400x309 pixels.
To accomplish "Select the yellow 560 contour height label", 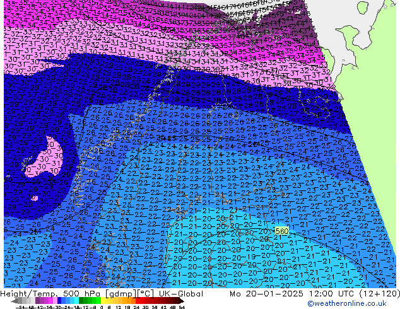I will [x=282, y=231].
